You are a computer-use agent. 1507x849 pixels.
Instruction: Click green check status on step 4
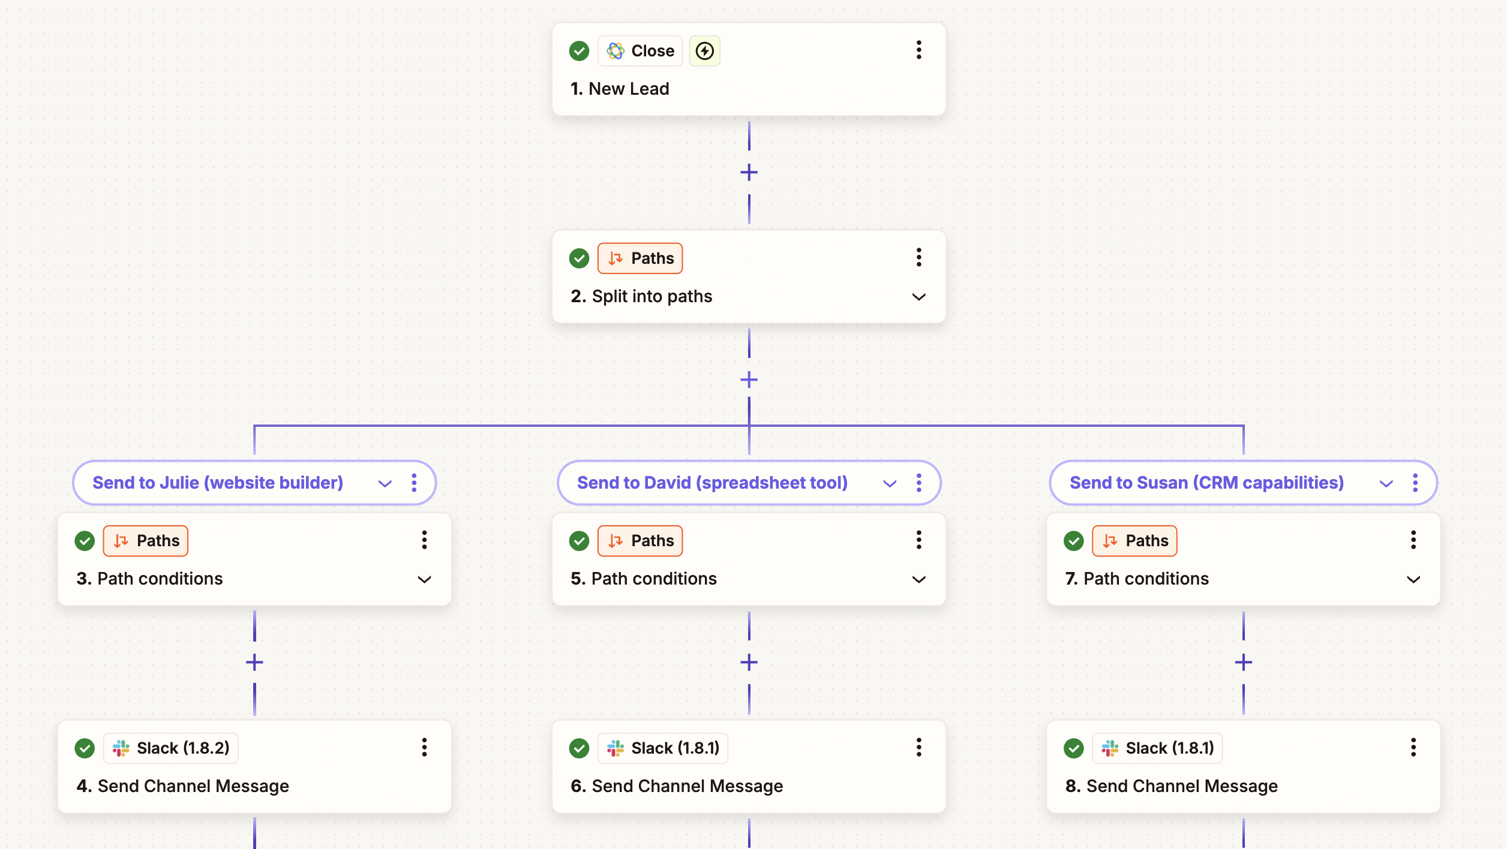coord(85,748)
